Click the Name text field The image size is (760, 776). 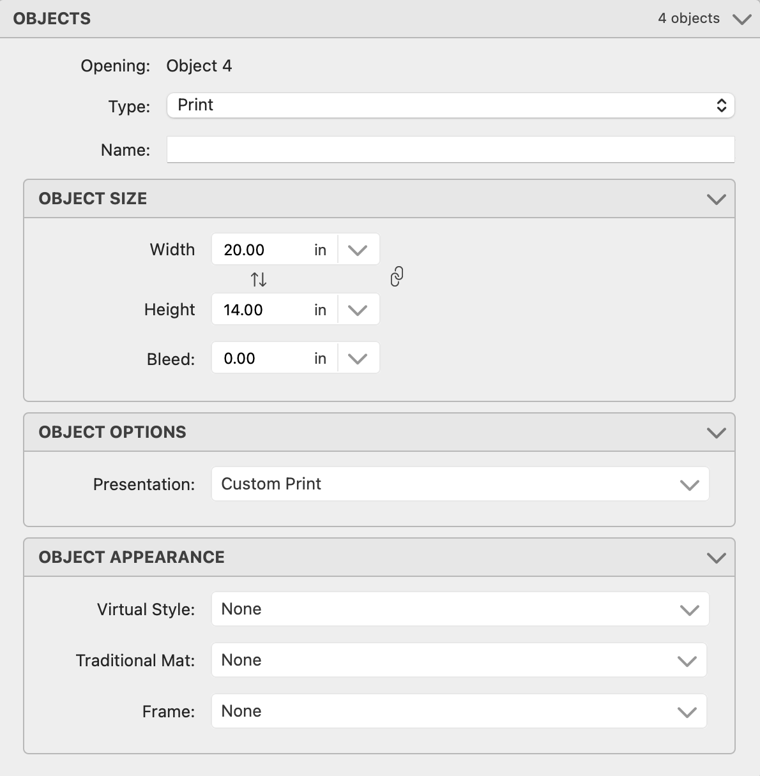(450, 150)
